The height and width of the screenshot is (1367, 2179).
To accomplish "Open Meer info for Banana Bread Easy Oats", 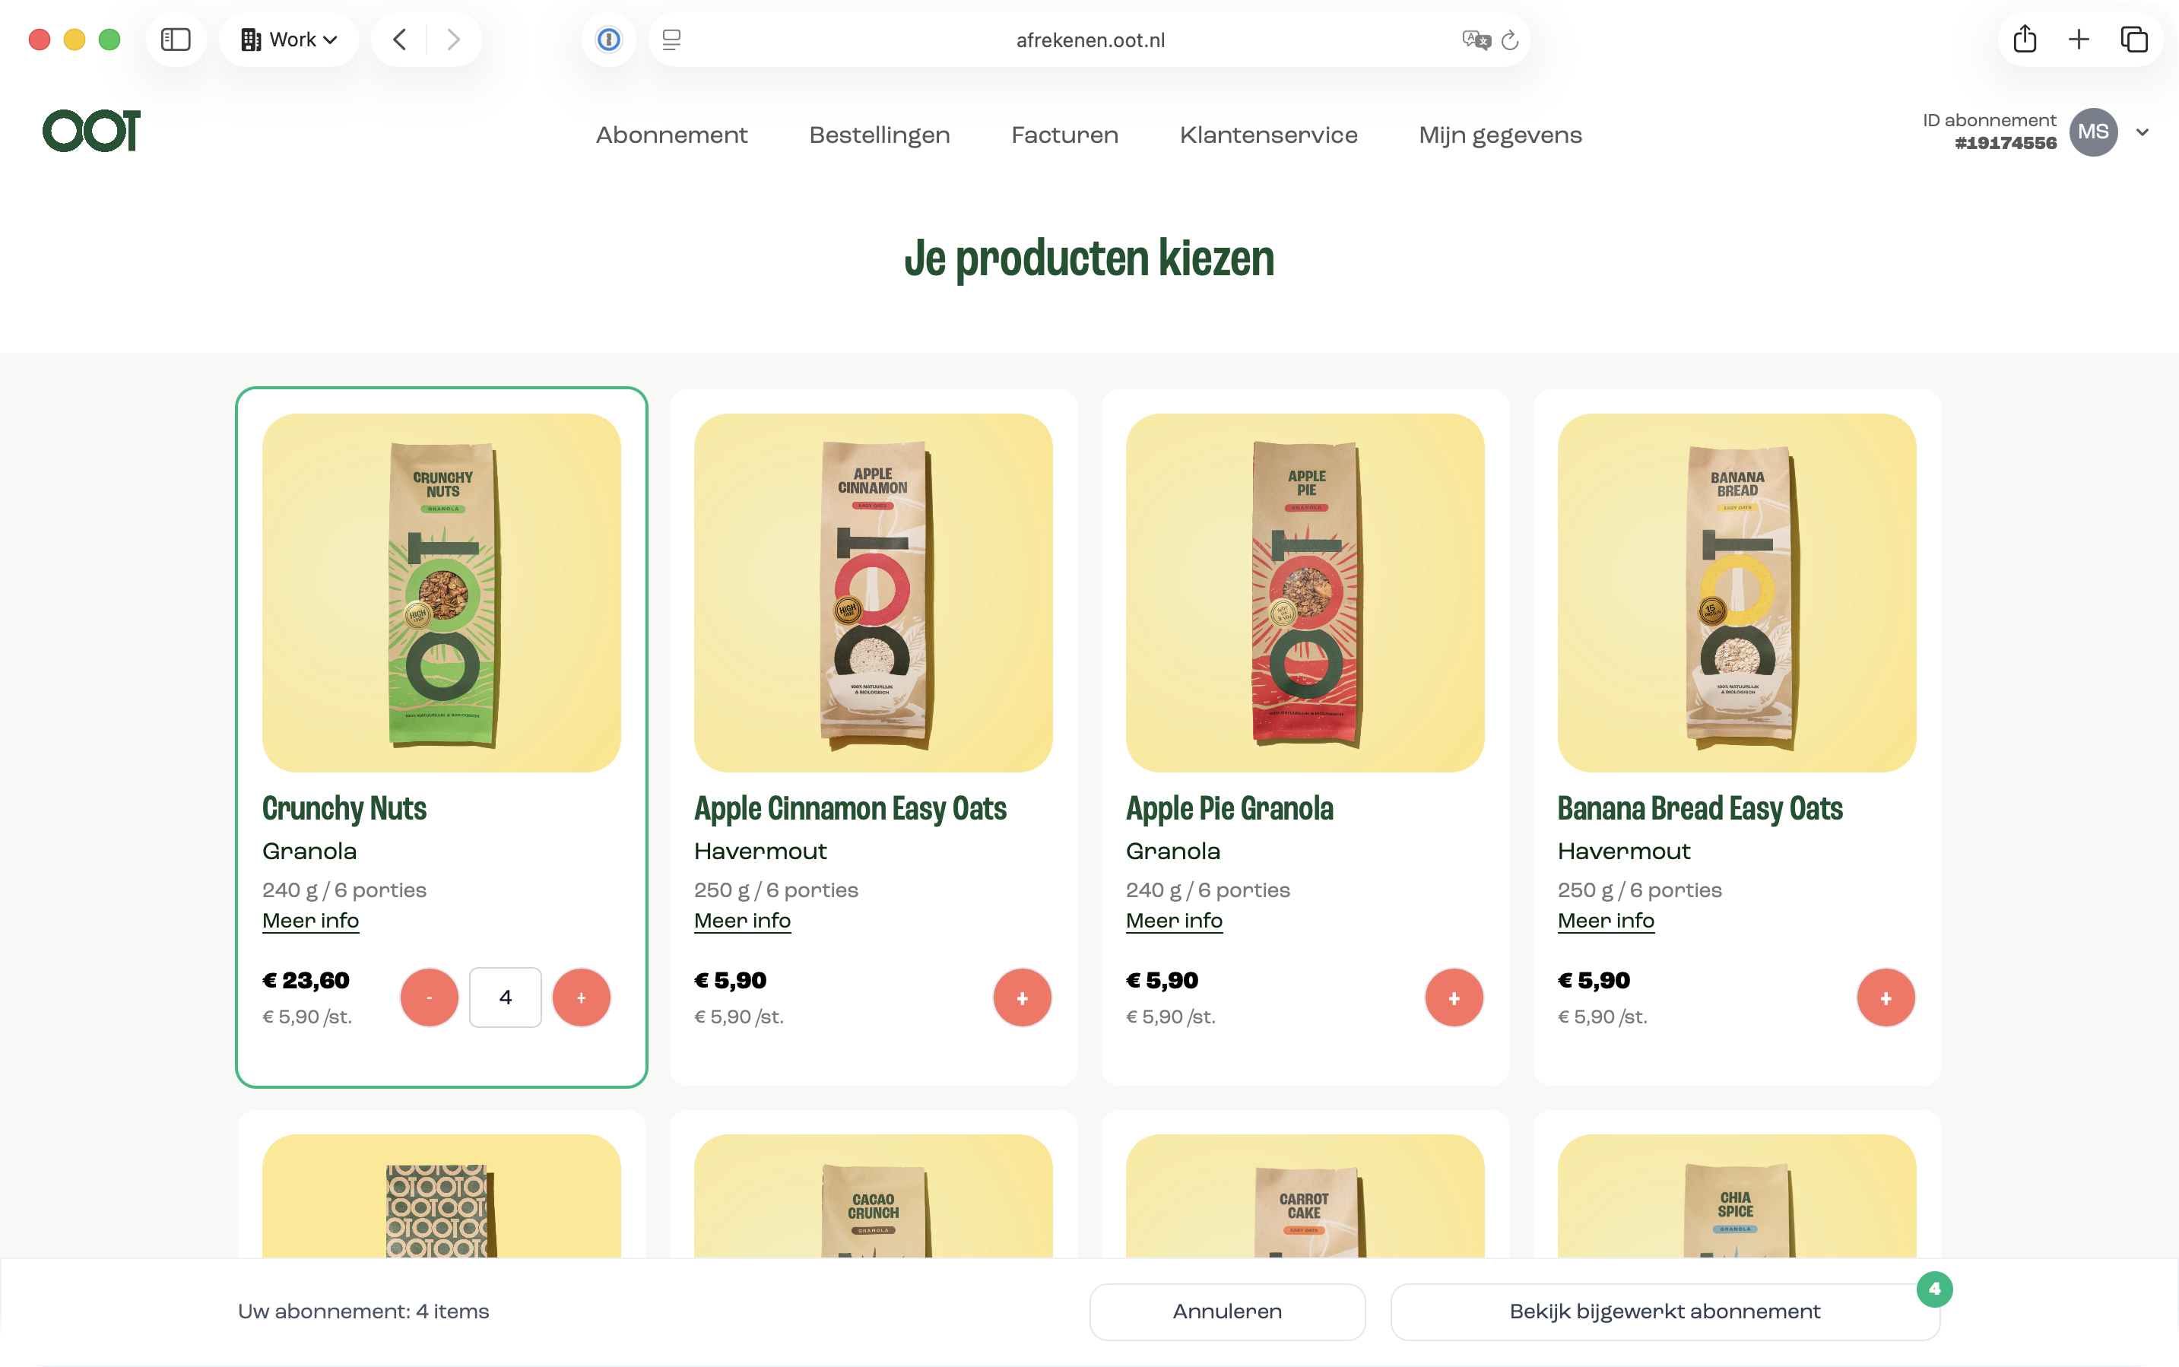I will pyautogui.click(x=1606, y=921).
